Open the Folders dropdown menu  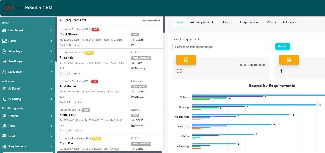point(226,22)
